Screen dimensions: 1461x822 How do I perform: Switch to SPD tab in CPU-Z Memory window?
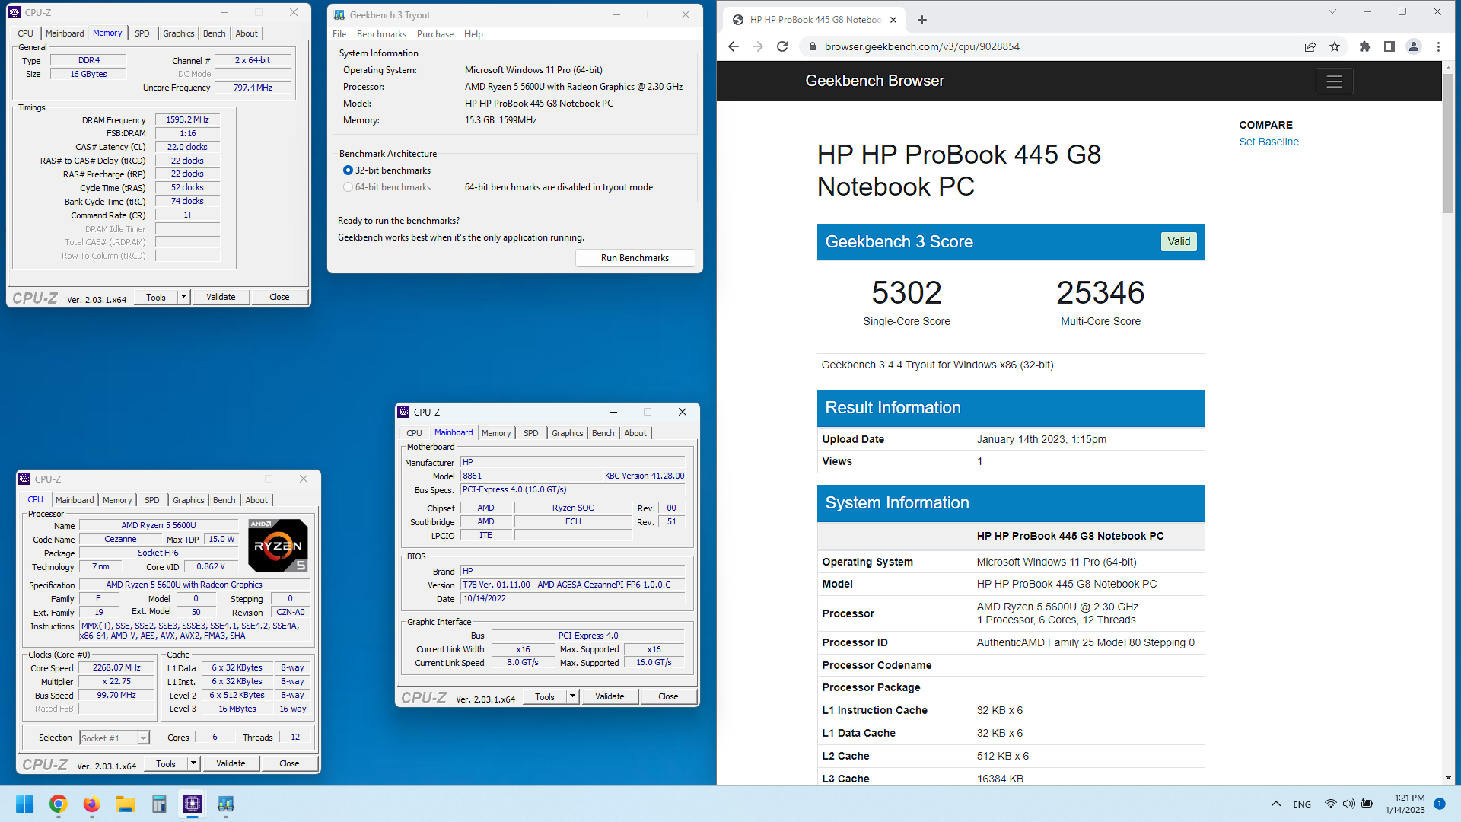click(x=142, y=33)
